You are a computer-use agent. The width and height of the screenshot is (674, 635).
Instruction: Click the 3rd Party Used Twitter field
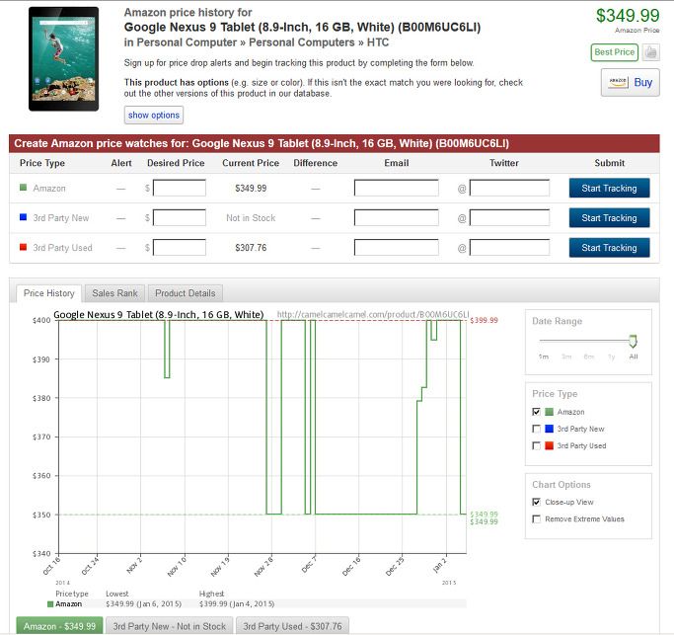(509, 247)
